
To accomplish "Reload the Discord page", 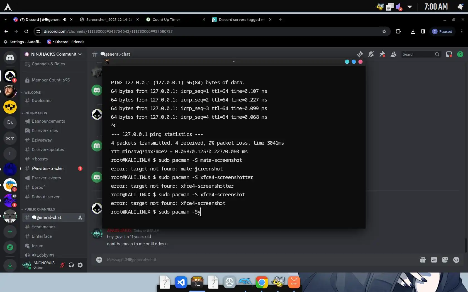I will (x=26, y=31).
